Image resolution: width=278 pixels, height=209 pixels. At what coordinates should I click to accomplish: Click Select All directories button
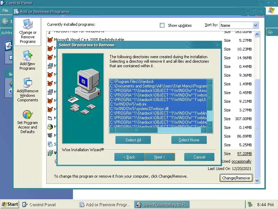coord(133,140)
